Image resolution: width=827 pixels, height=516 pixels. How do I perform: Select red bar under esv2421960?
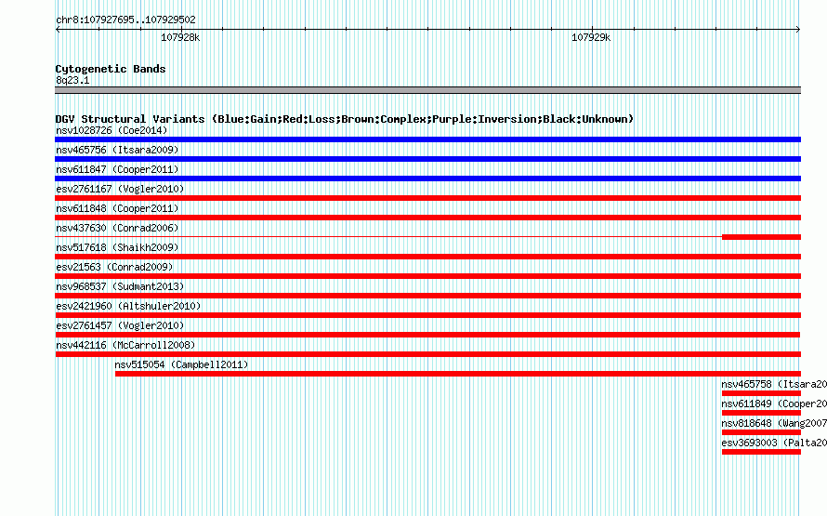[427, 315]
